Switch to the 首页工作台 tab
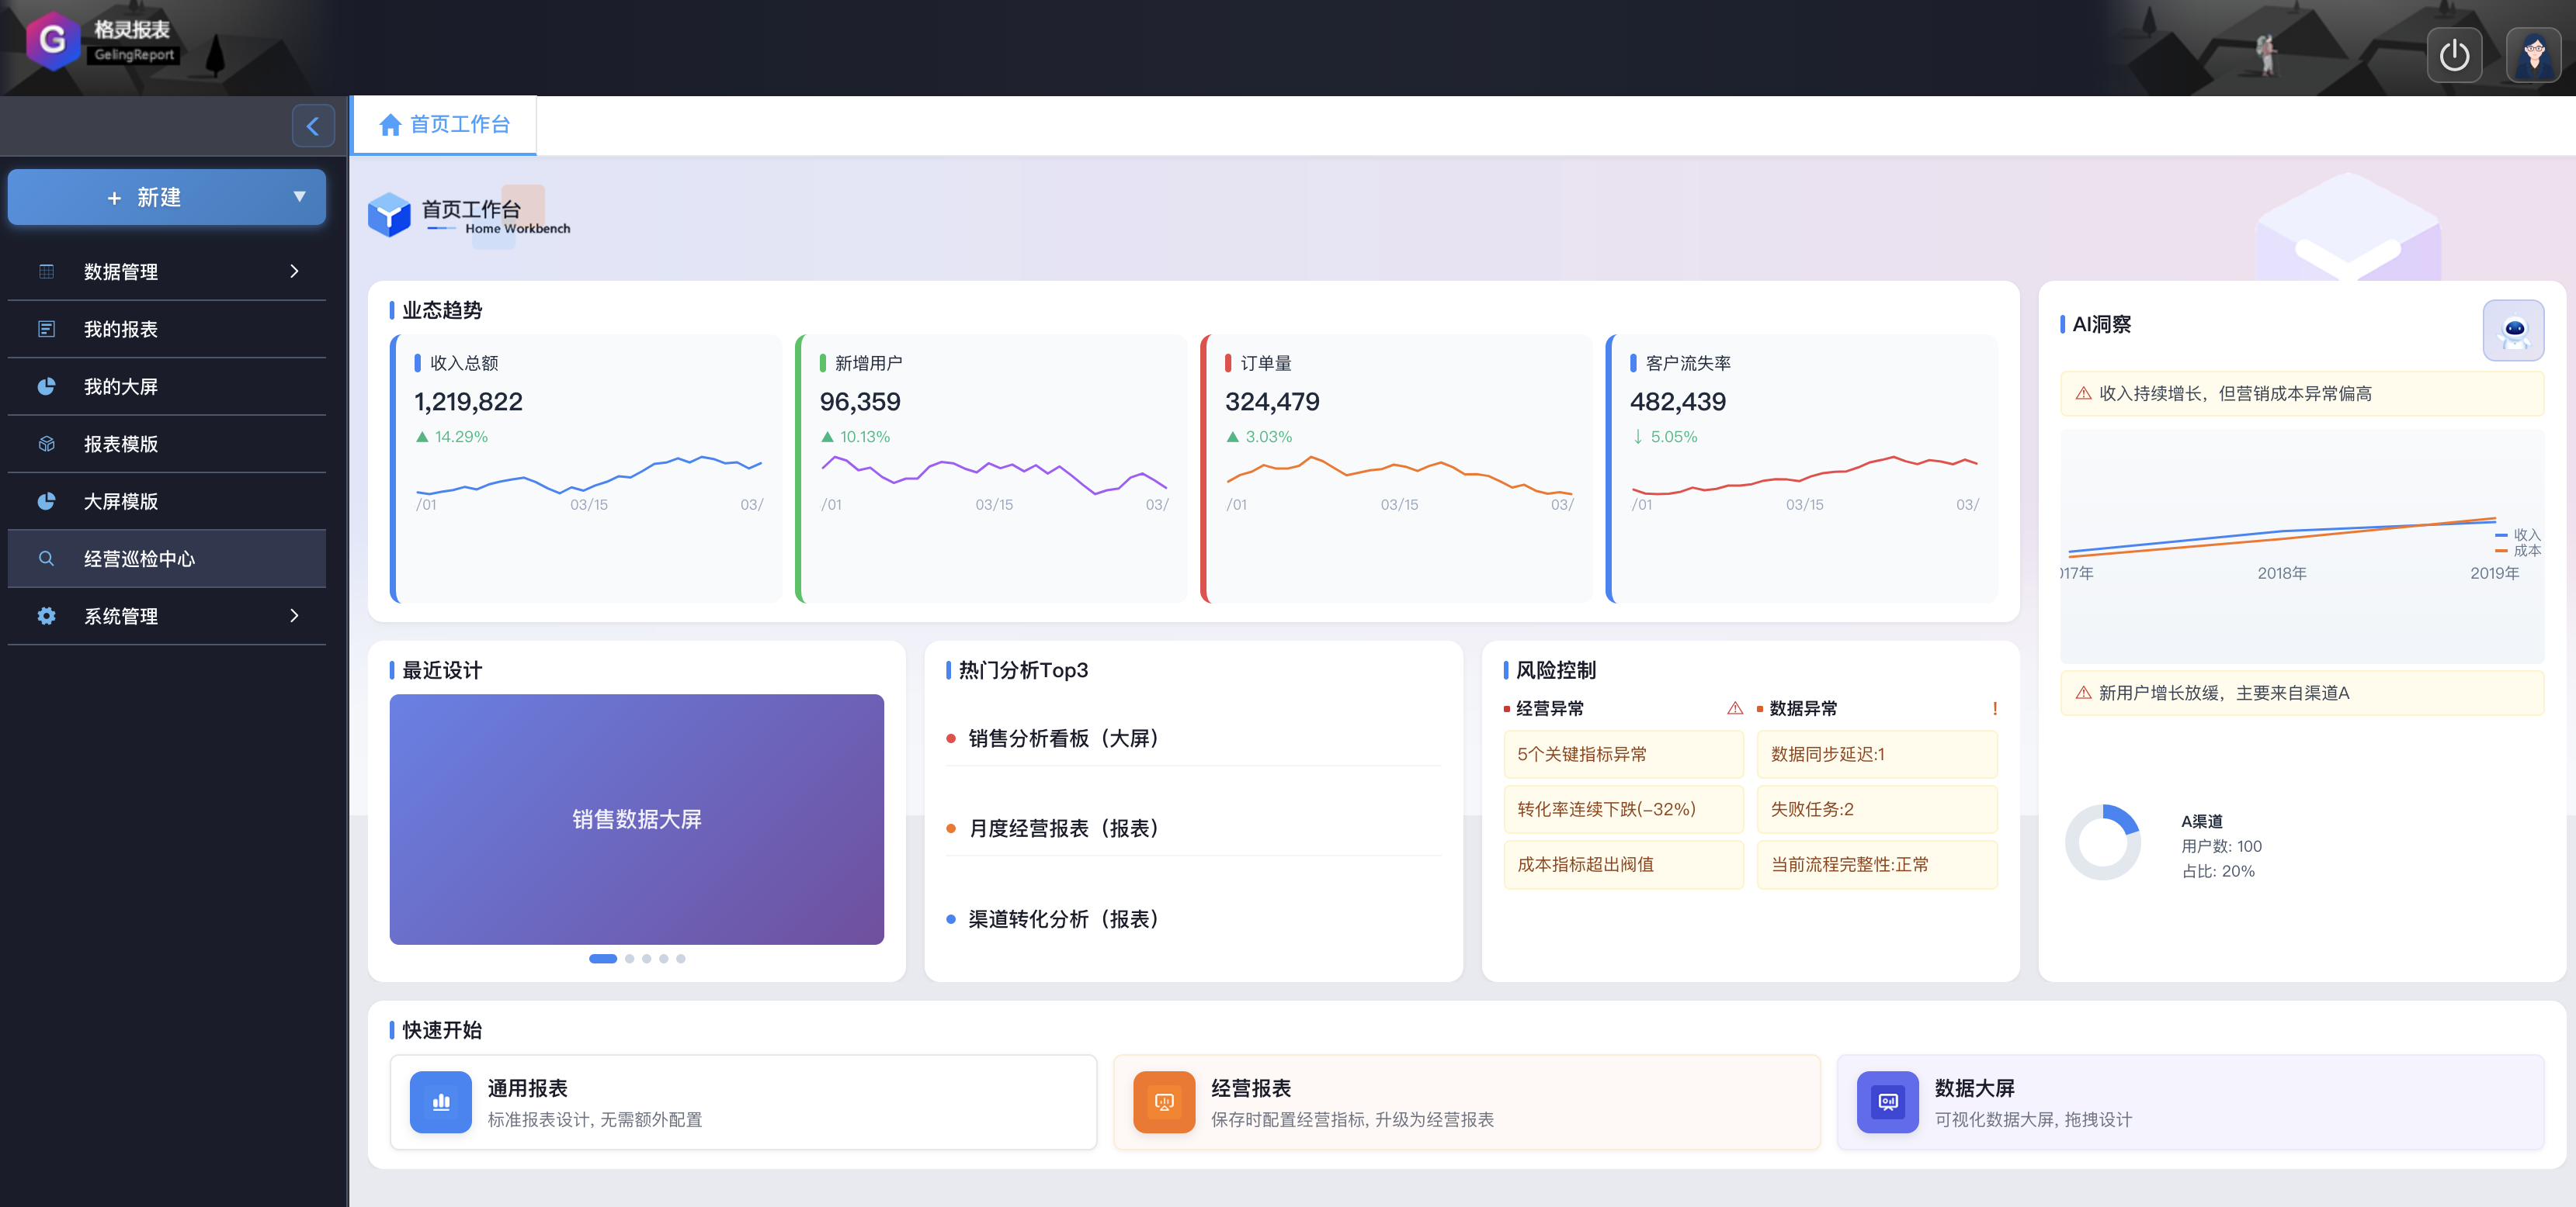 444,124
